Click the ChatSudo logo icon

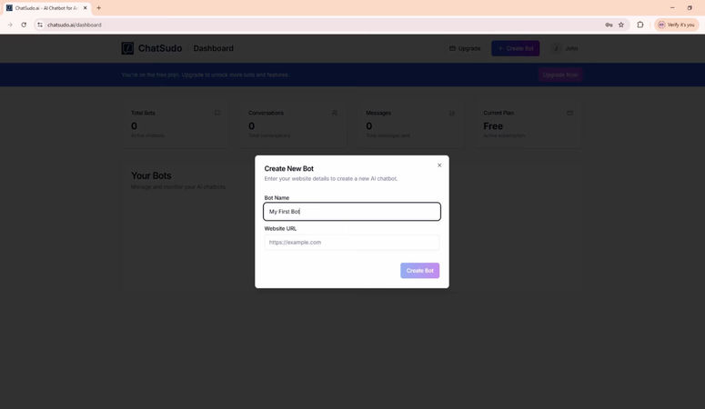coord(127,48)
